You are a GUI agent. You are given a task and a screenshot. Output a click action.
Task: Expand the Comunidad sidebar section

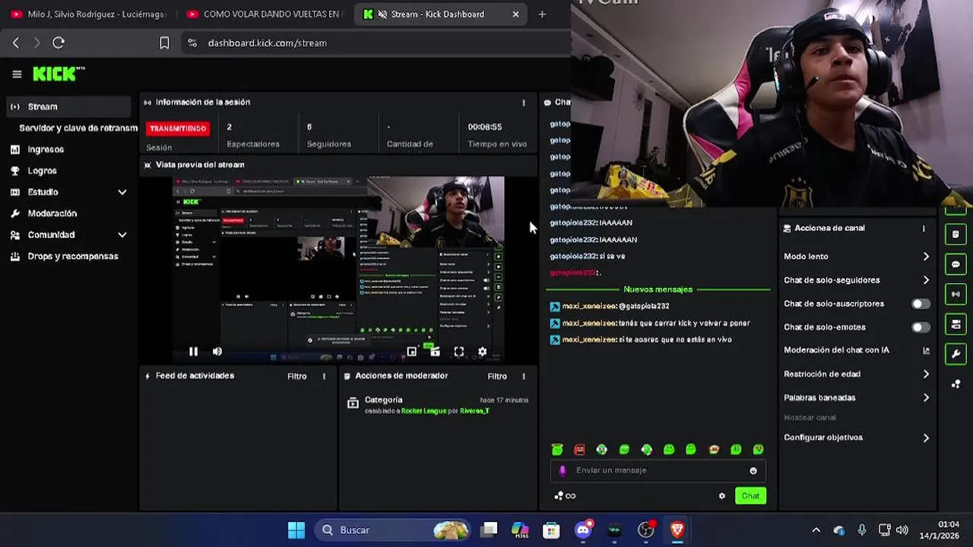coord(122,235)
